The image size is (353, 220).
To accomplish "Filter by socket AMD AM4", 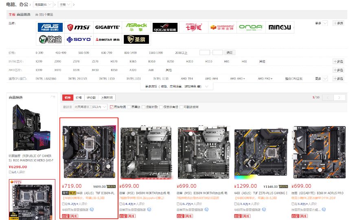I will click(x=211, y=78).
